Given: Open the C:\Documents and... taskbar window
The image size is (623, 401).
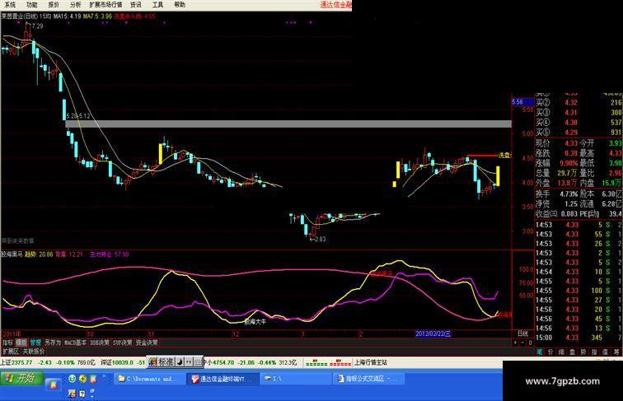Looking at the screenshot, I should (149, 379).
